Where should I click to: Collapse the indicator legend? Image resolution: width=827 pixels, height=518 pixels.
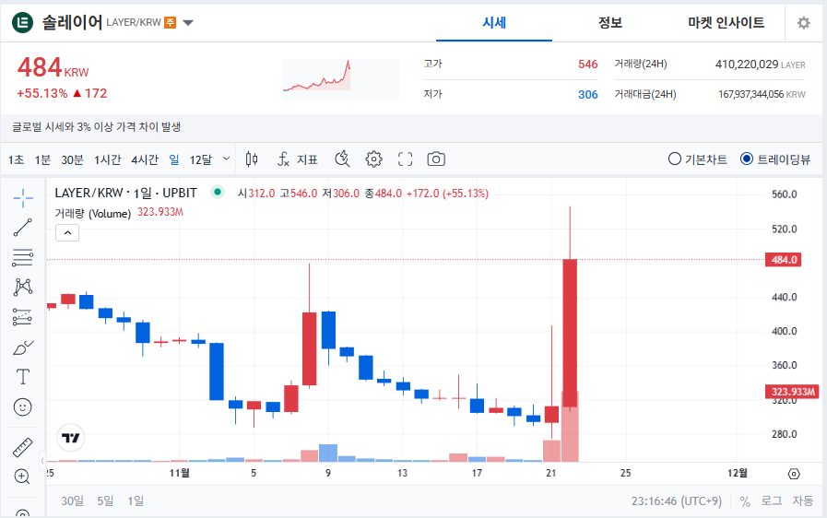pyautogui.click(x=67, y=232)
